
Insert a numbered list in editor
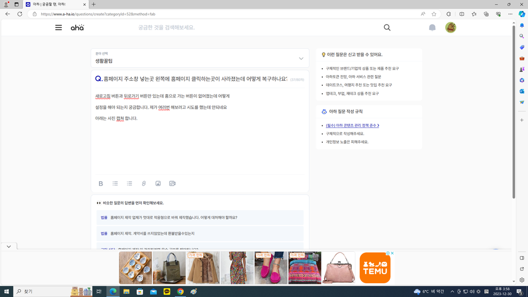129,184
